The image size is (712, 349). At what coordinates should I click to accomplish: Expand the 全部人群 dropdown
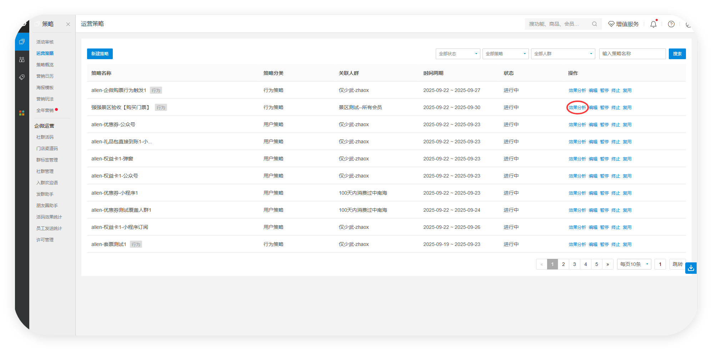point(562,54)
